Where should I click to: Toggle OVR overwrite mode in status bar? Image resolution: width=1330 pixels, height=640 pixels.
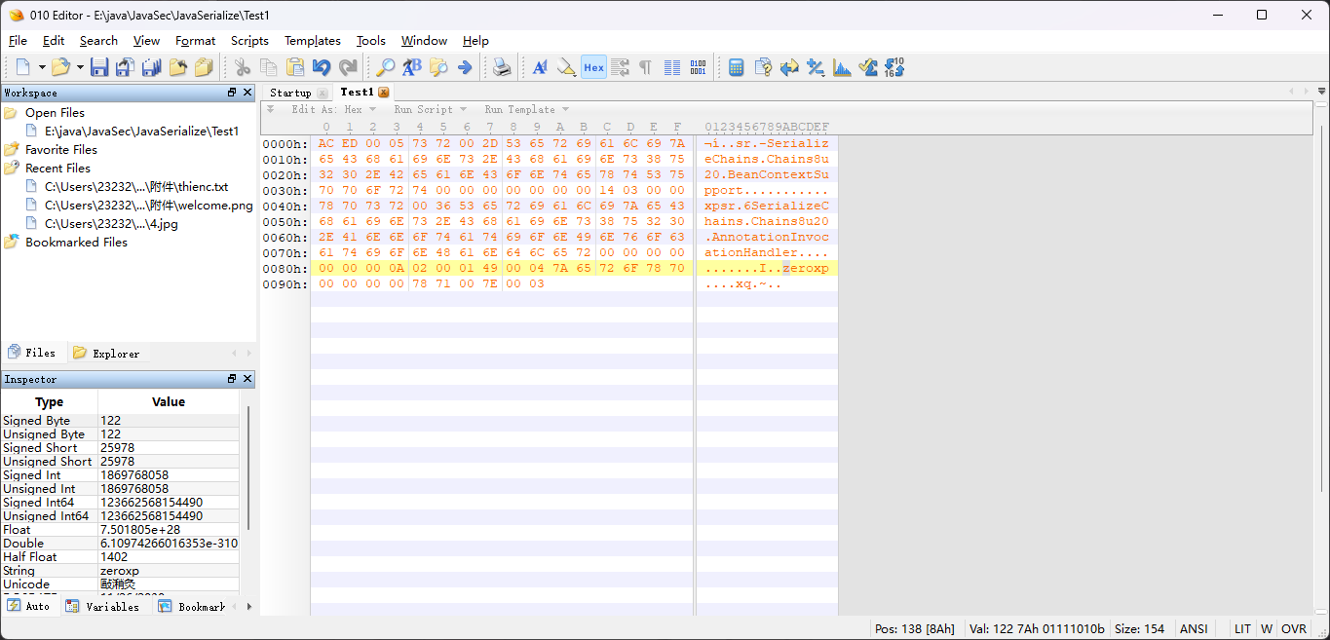pyautogui.click(x=1294, y=629)
